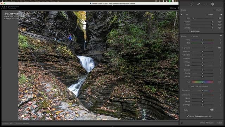Click the Density slider handle
This screenshot has height=127, width=225.
coord(212,28)
